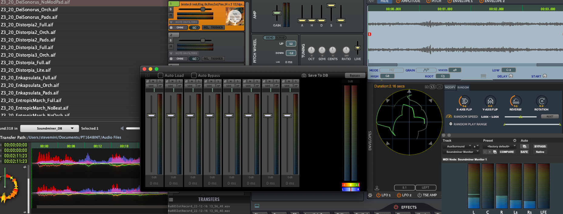563x214 pixels.
Task: Click the Random Speed speedometer icon
Action: point(449,117)
